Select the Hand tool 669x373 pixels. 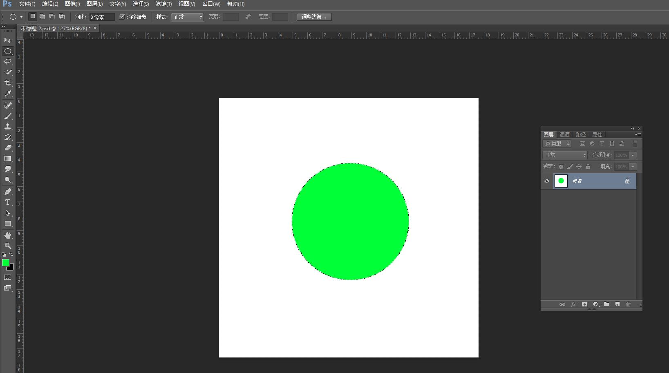pos(8,235)
